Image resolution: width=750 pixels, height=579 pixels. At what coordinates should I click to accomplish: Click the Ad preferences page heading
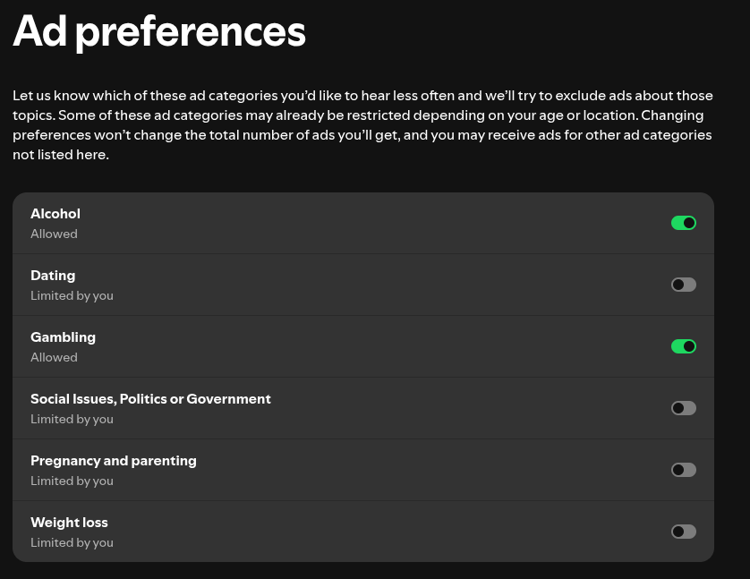(159, 31)
